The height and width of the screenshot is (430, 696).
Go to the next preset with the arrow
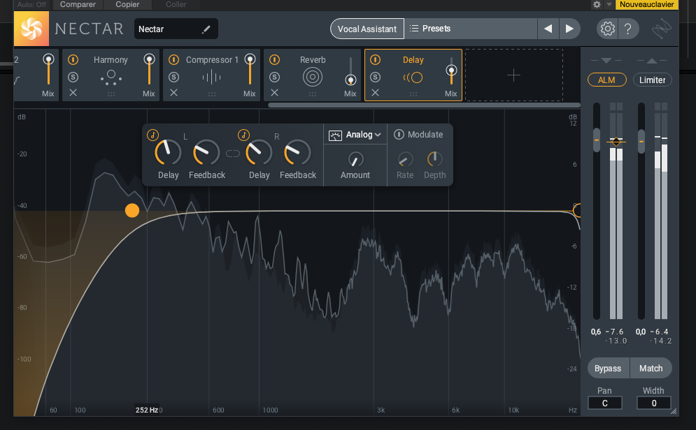click(570, 29)
